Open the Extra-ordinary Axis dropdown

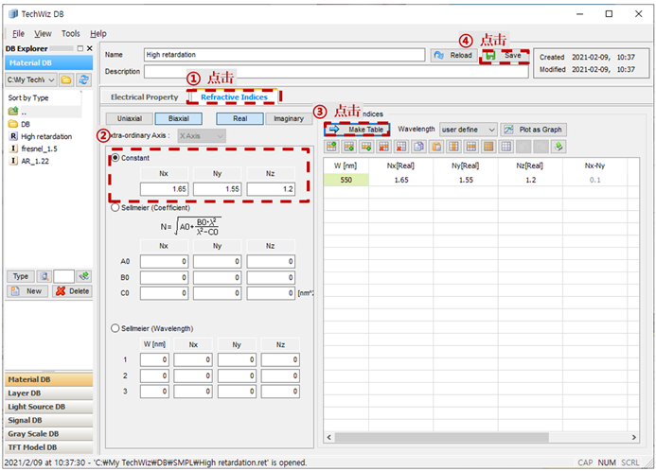[202, 136]
